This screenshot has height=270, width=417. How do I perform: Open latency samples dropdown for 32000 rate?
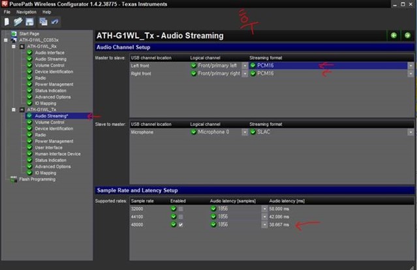point(264,209)
